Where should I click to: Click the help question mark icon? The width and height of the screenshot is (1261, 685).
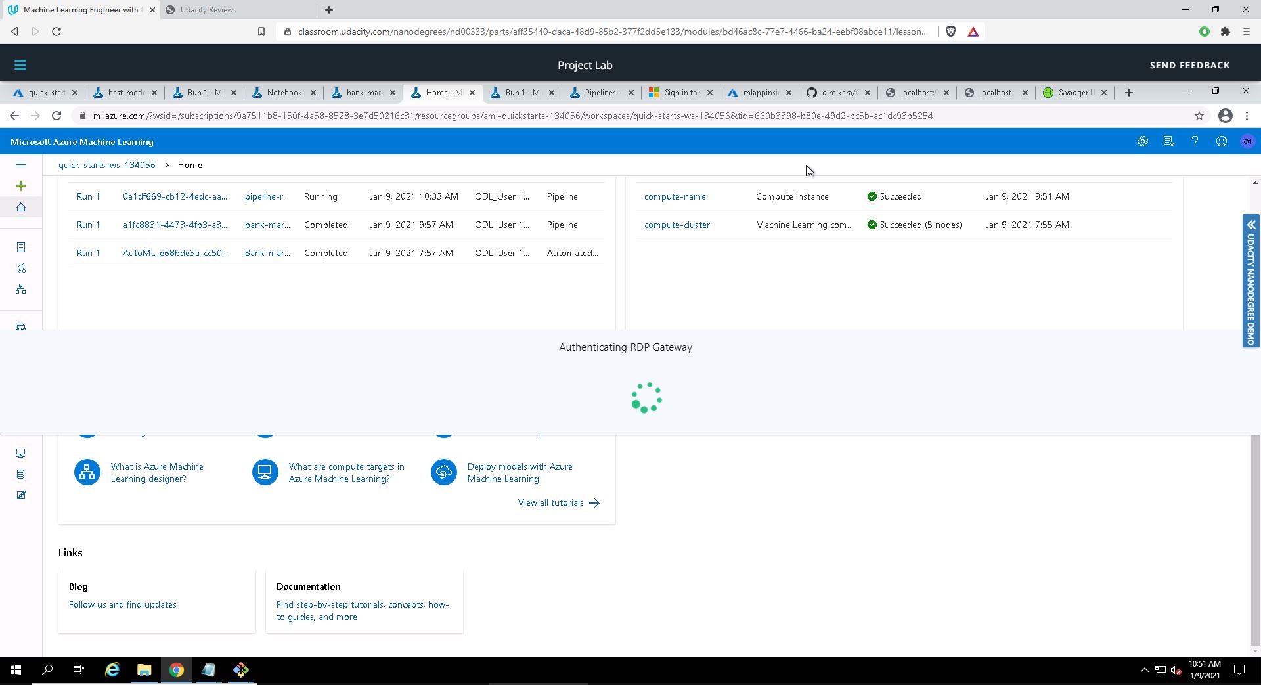click(x=1195, y=142)
